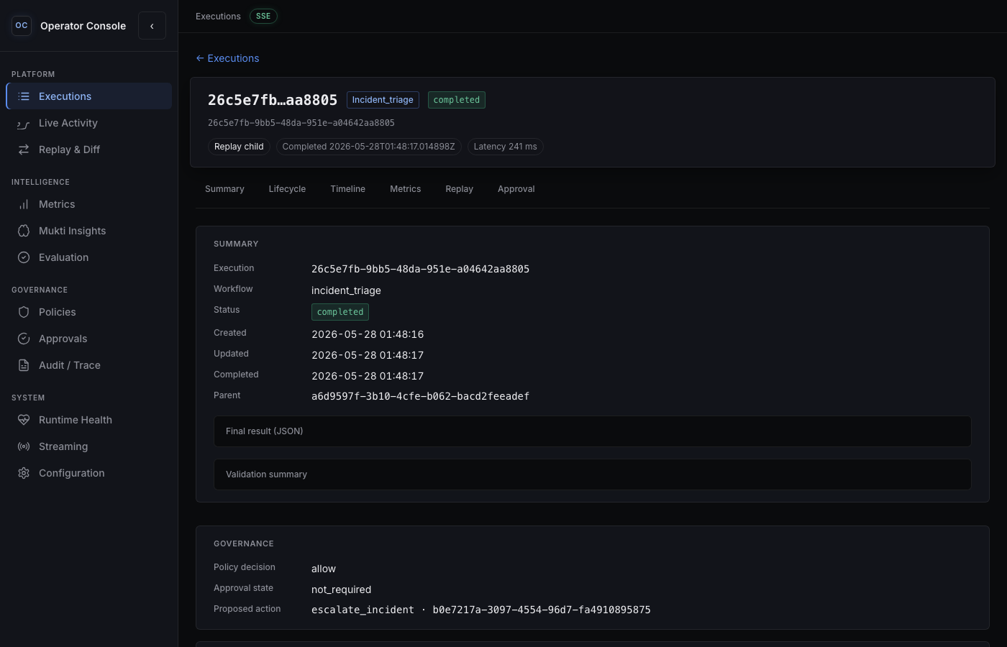The image size is (1007, 647).
Task: Open Audit / Trace section
Action: (88, 365)
